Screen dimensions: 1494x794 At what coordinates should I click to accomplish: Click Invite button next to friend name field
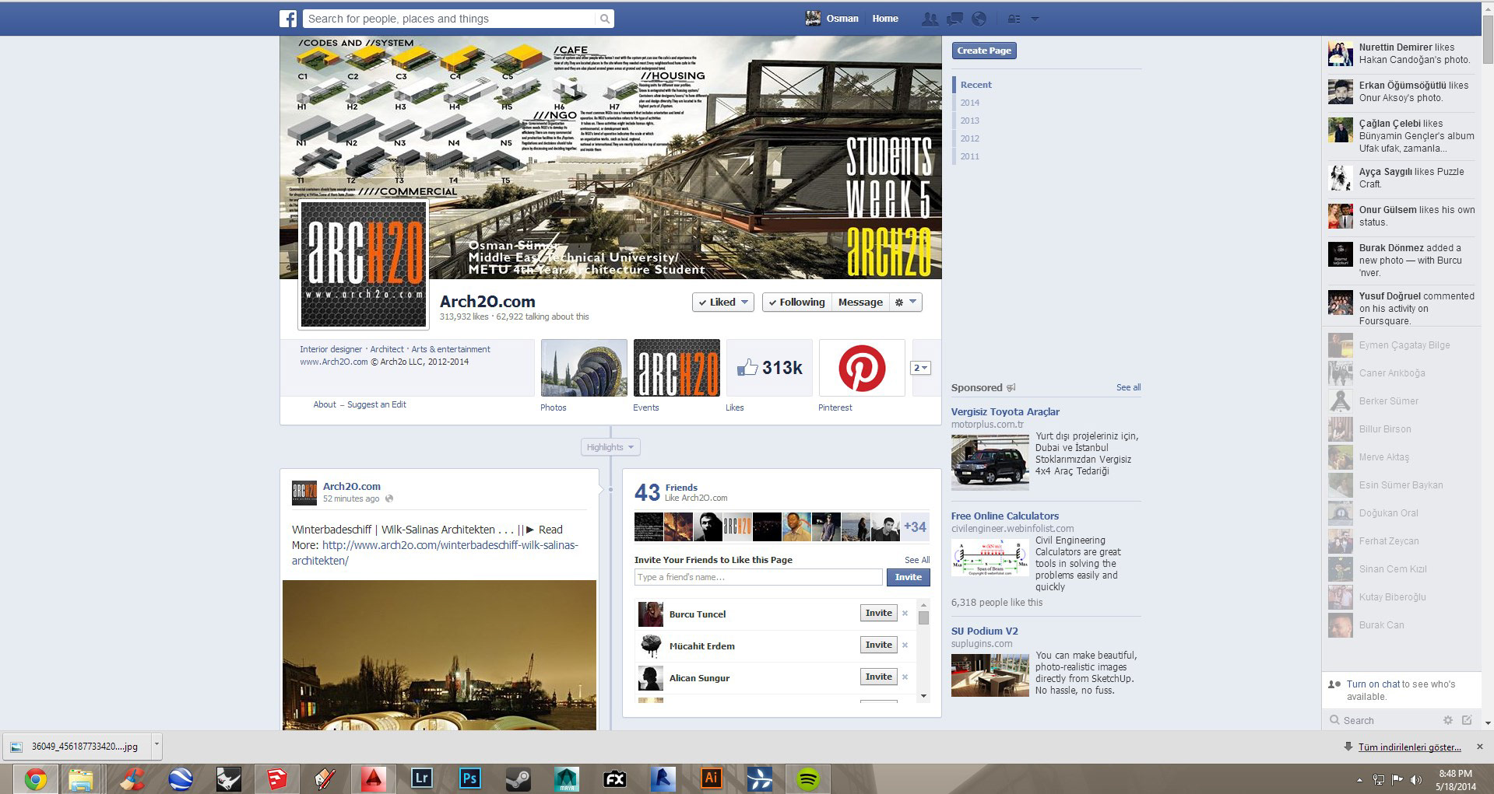pyautogui.click(x=908, y=577)
